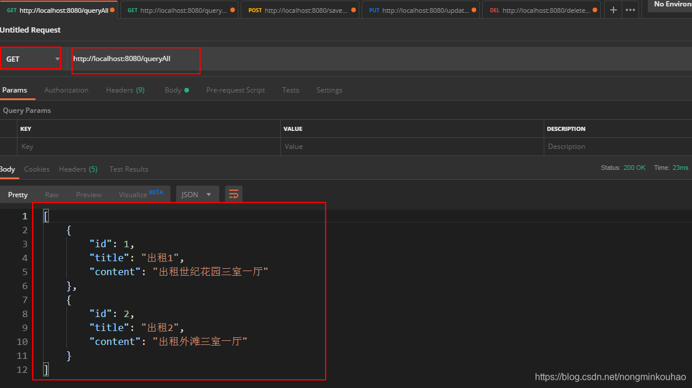Image resolution: width=692 pixels, height=388 pixels.
Task: Switch to the second GET query request tab
Action: point(179,10)
